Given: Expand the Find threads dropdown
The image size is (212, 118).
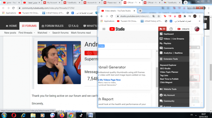Looking at the screenshot, I should click(34, 33).
